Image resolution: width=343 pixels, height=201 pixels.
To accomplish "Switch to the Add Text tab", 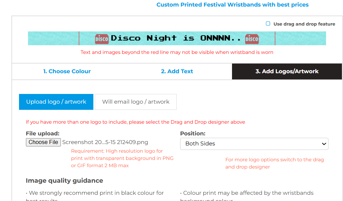I will (177, 71).
